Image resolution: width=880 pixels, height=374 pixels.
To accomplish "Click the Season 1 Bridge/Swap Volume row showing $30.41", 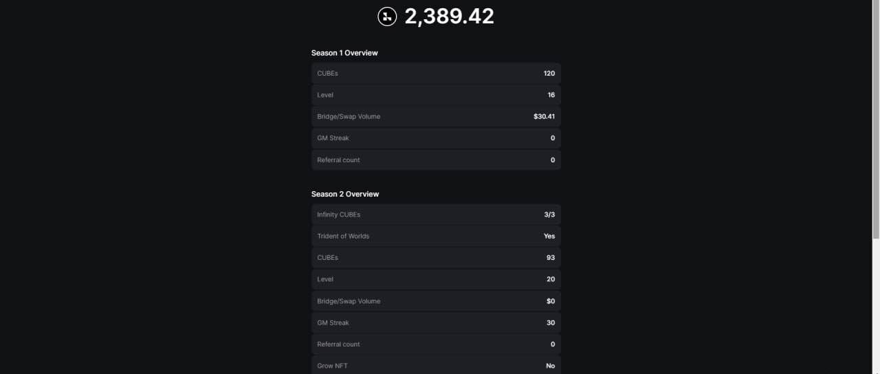I will [436, 117].
